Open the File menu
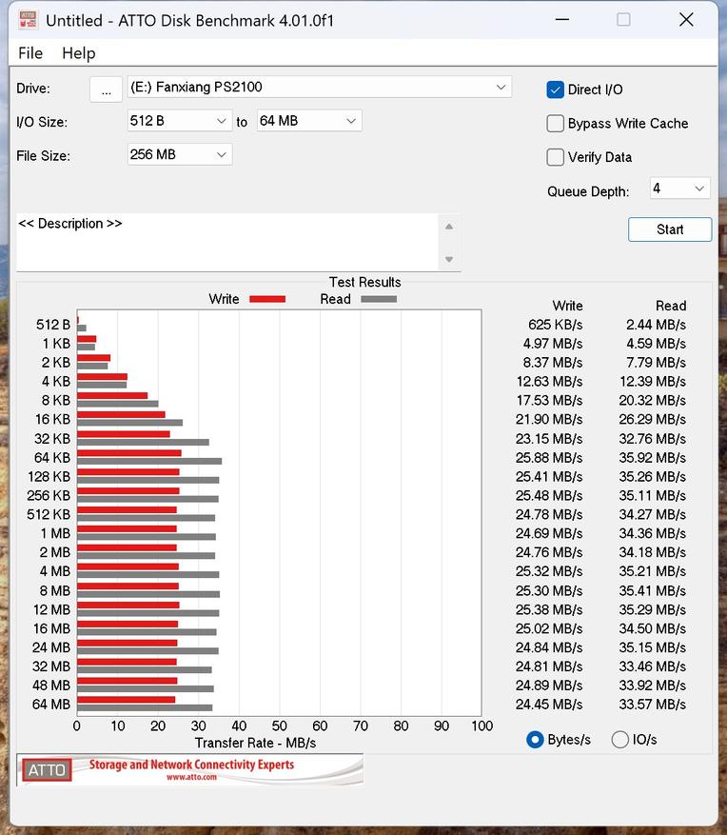Screen dimensions: 727x835 point(30,53)
